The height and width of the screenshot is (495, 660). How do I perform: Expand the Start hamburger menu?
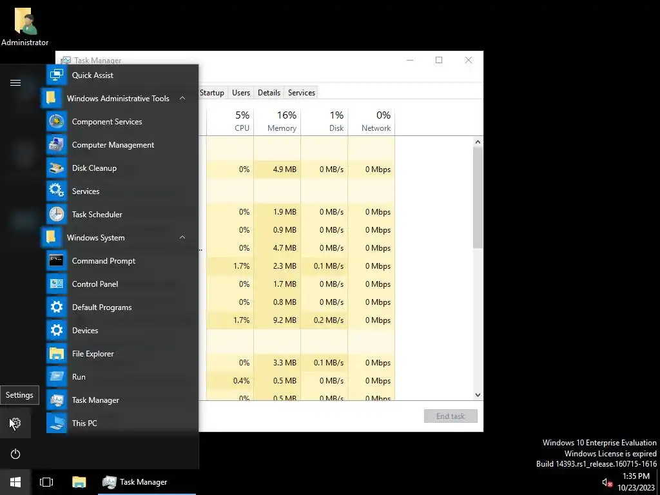coord(15,82)
